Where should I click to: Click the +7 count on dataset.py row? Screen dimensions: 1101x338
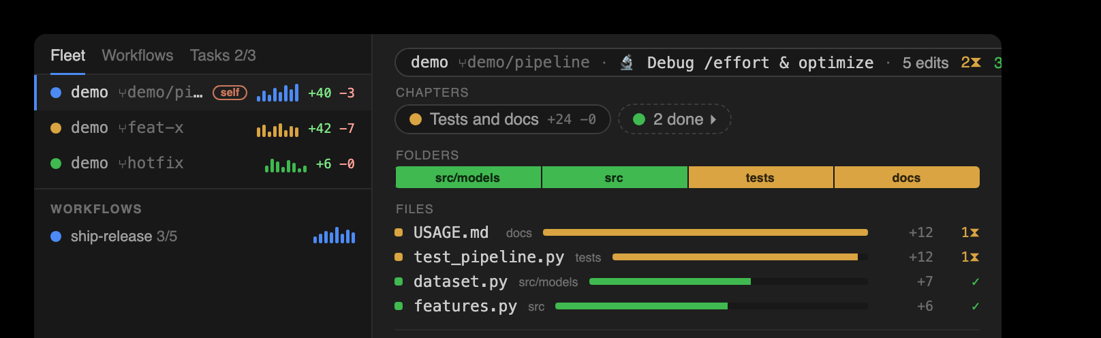[925, 281]
